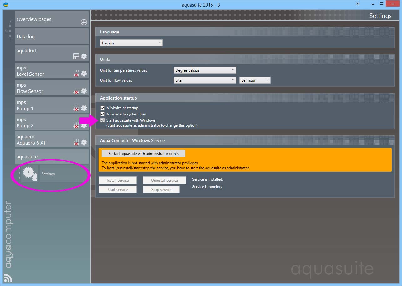
Task: Click the 'Unit for temperatures values' label
Action: pyautogui.click(x=124, y=70)
